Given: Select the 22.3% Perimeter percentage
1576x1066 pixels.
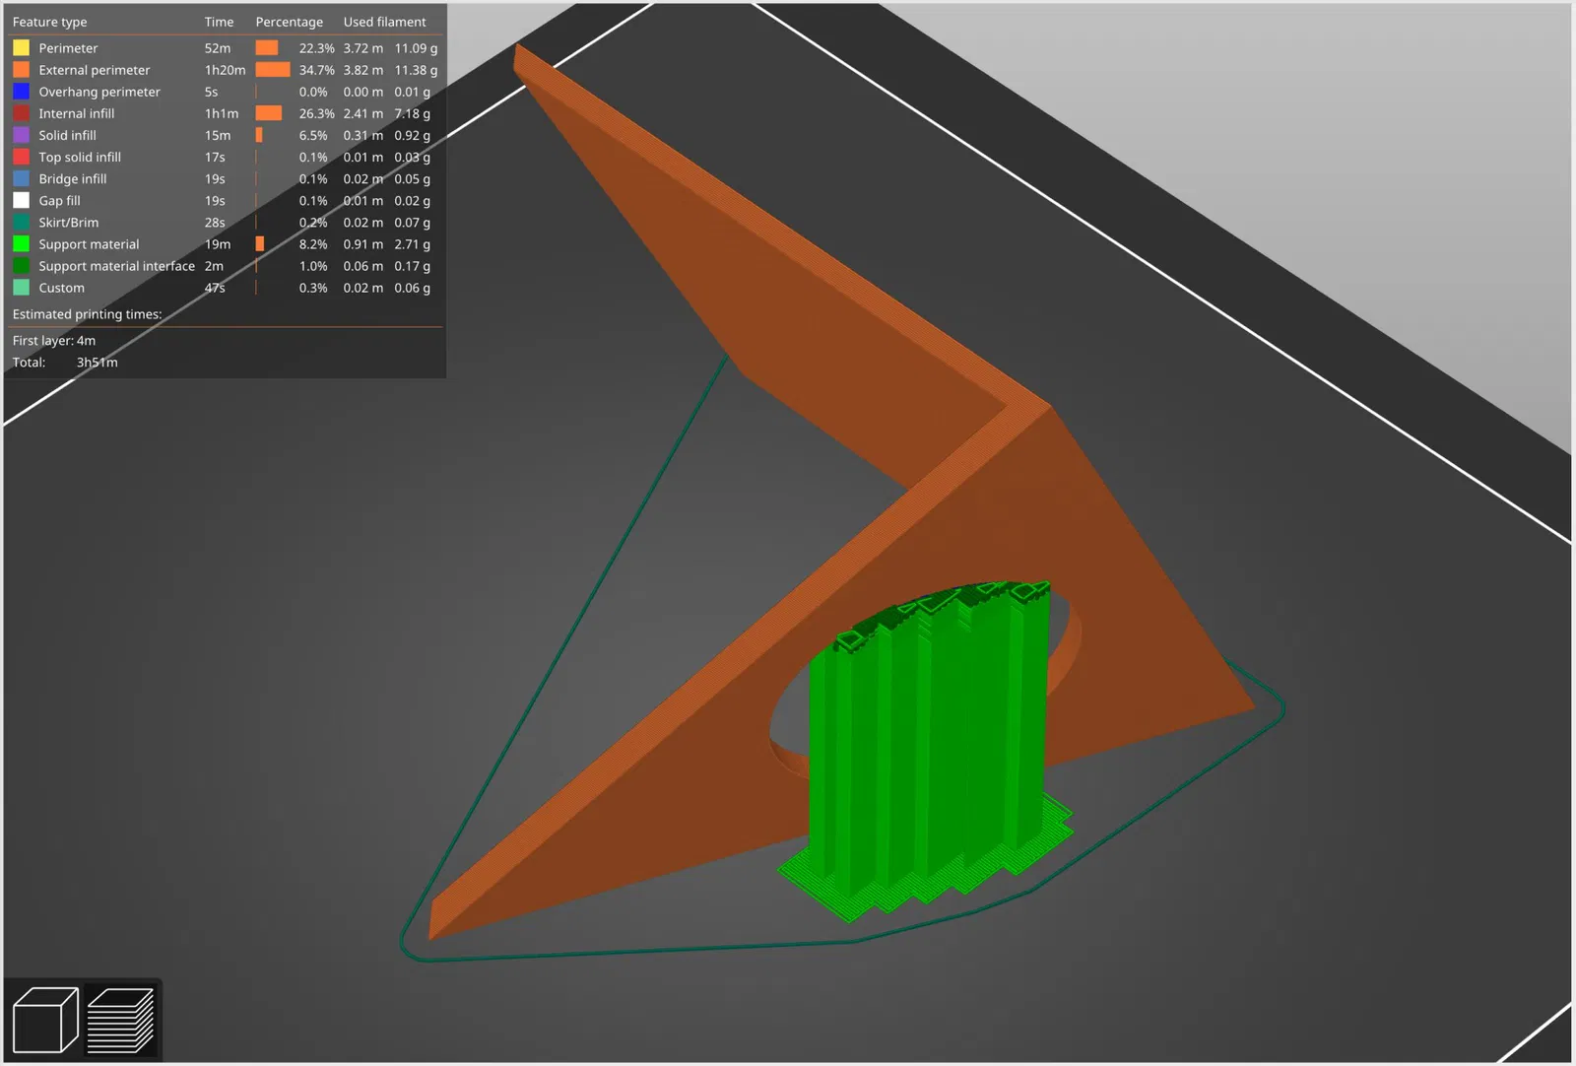Looking at the screenshot, I should click(317, 48).
